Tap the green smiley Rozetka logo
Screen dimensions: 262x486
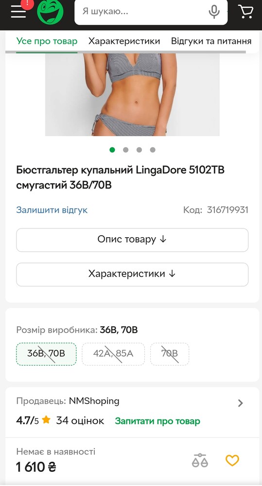[x=50, y=12]
